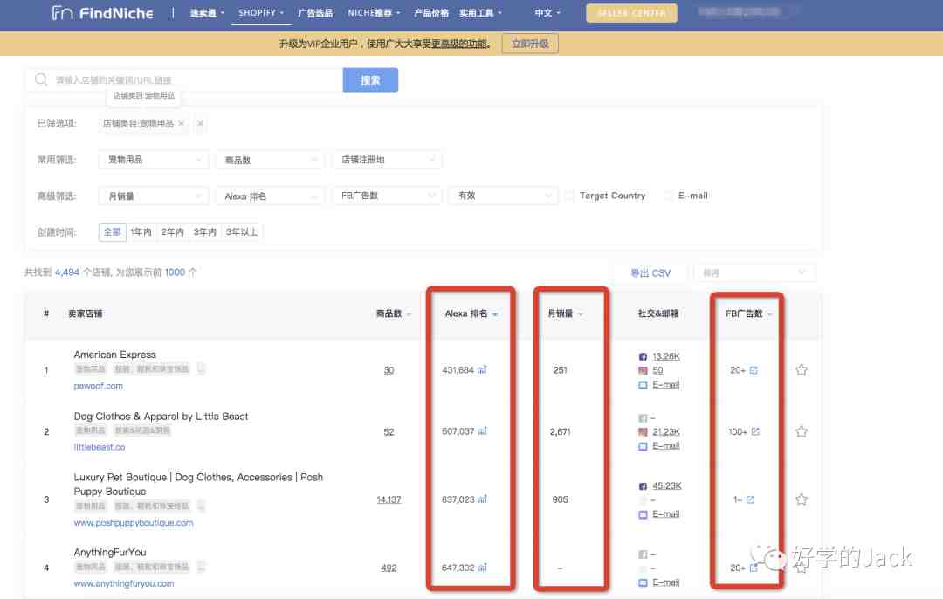Open the 宠物用品 category dropdown

coord(154,160)
